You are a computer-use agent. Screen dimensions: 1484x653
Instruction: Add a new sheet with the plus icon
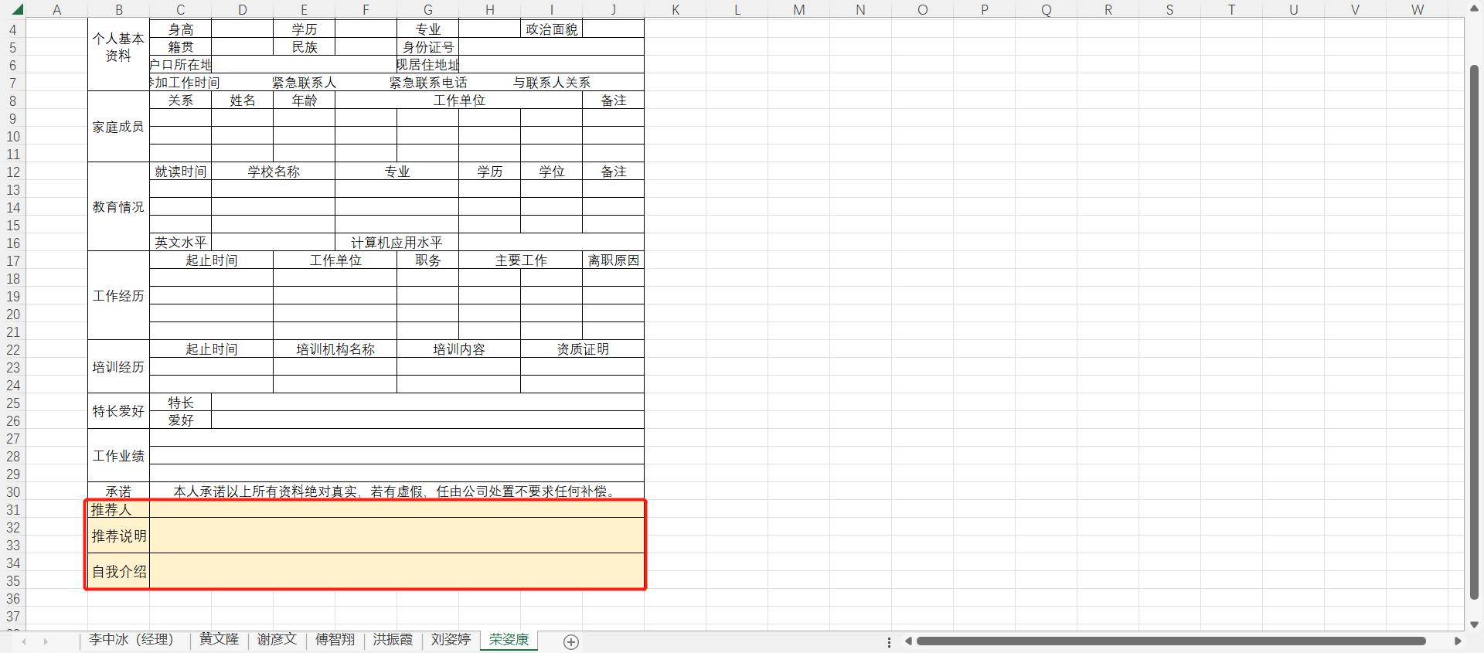(x=571, y=642)
